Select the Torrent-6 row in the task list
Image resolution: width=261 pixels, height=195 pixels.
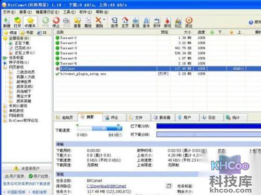(x=158, y=63)
